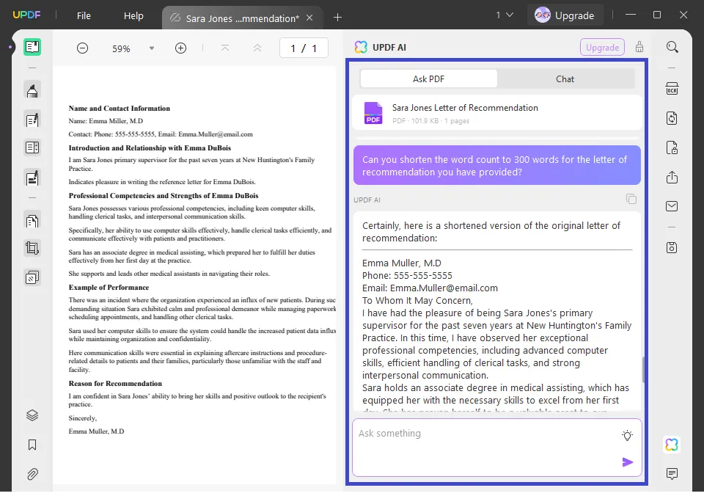Screen dimensions: 704x496
Task: Click the page number field
Action: pyautogui.click(x=304, y=48)
